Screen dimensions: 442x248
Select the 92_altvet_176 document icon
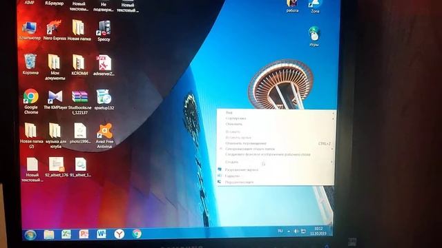(57, 167)
